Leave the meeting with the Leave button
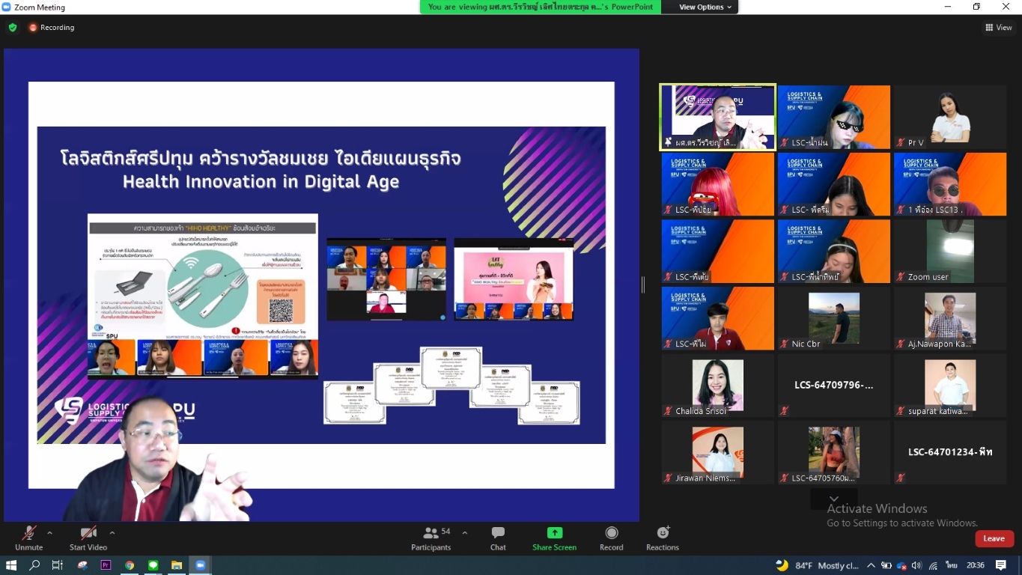The image size is (1022, 575). click(994, 538)
